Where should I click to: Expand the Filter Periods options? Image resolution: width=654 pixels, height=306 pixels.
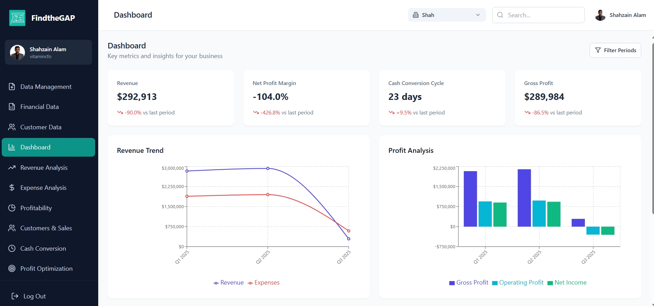pos(615,50)
